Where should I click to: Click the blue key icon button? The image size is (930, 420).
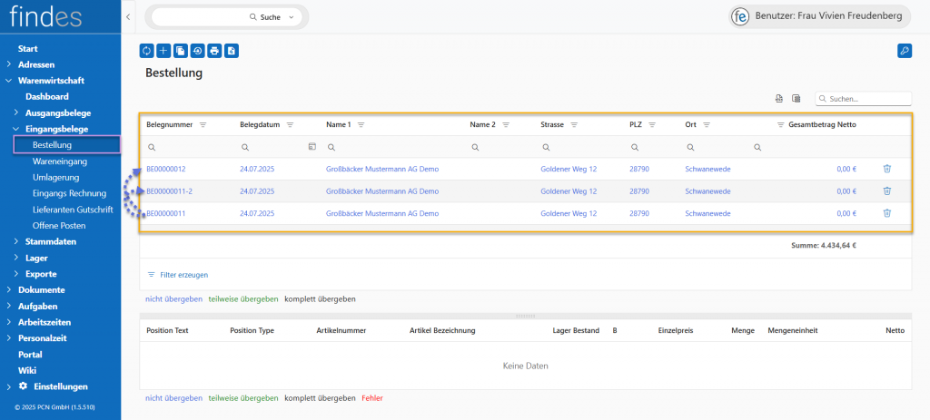904,51
